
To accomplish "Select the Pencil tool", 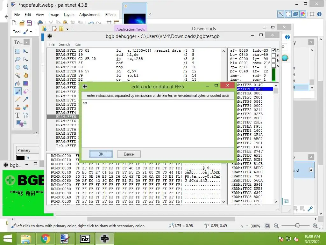I will 18,99.
